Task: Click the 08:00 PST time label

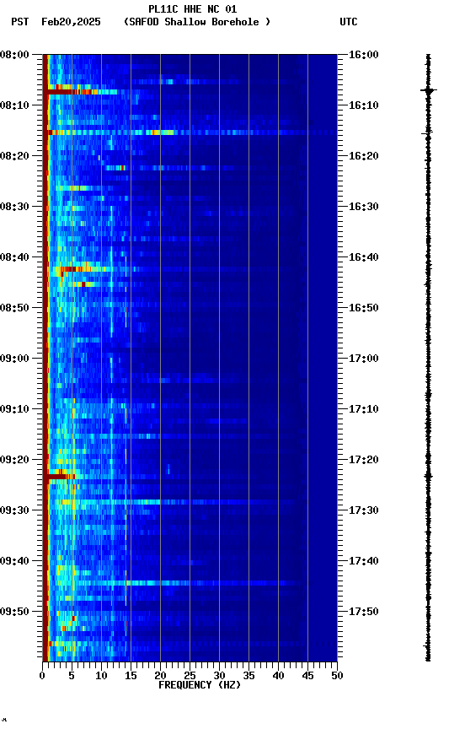Action: 14,55
